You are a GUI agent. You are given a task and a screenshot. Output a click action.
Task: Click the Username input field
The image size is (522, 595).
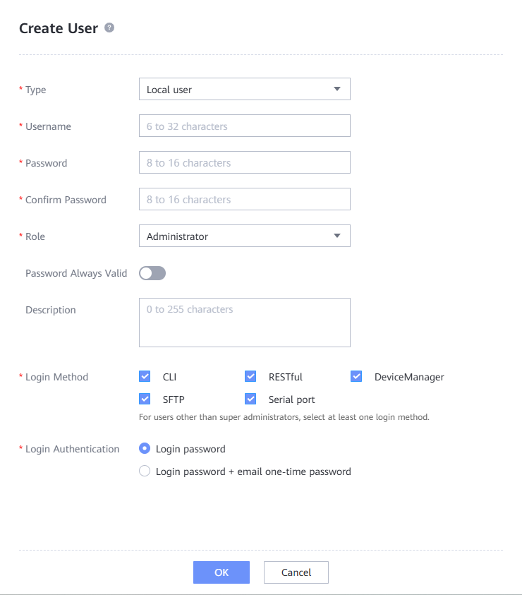(244, 126)
